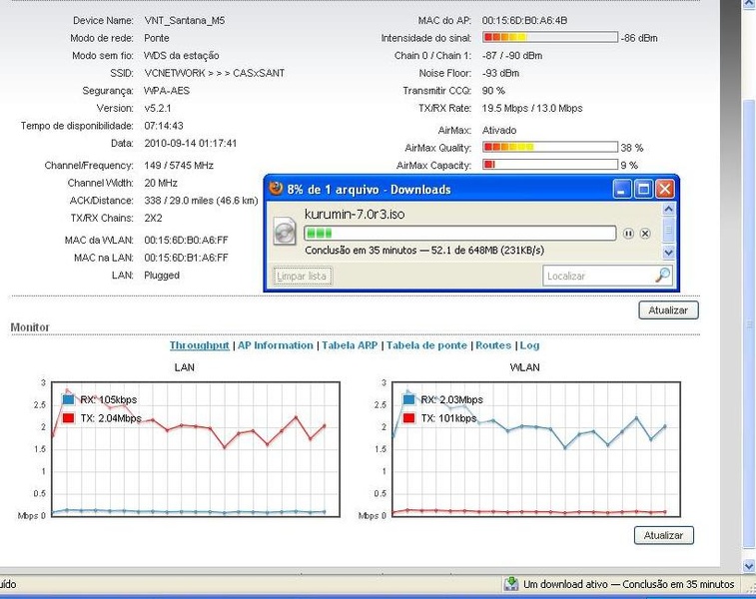Open the Log tab
This screenshot has height=599, width=756.
coord(529,345)
